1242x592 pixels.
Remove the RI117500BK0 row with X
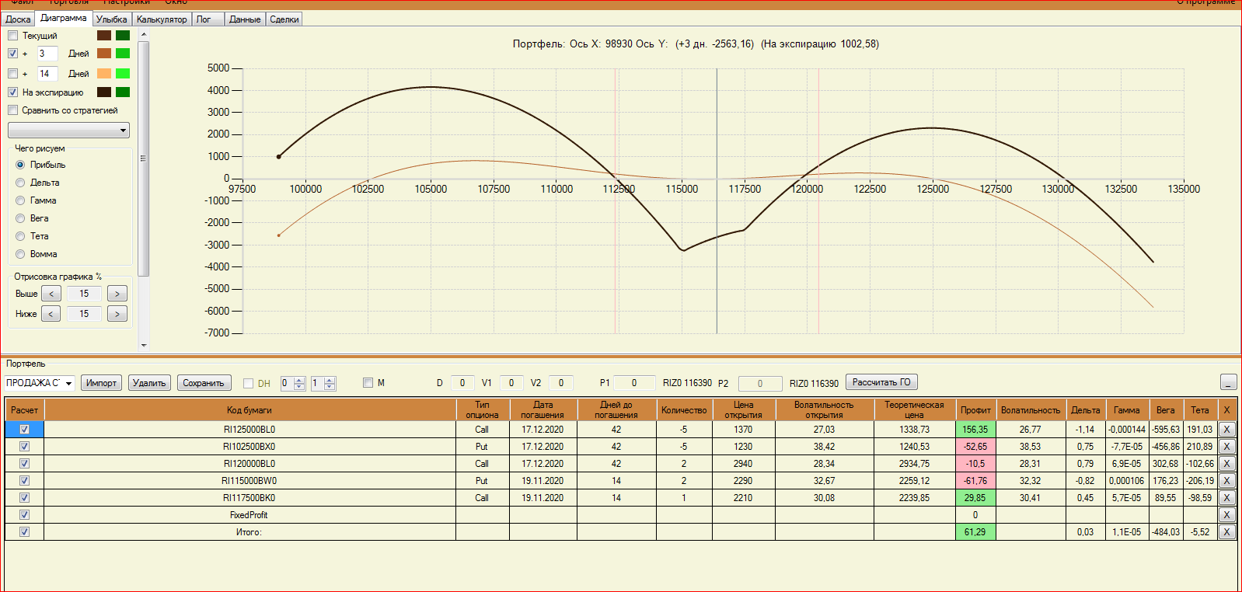click(x=1227, y=498)
